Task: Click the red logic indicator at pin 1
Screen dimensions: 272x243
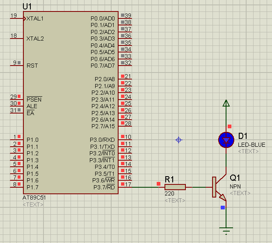Action: [x=19, y=136]
